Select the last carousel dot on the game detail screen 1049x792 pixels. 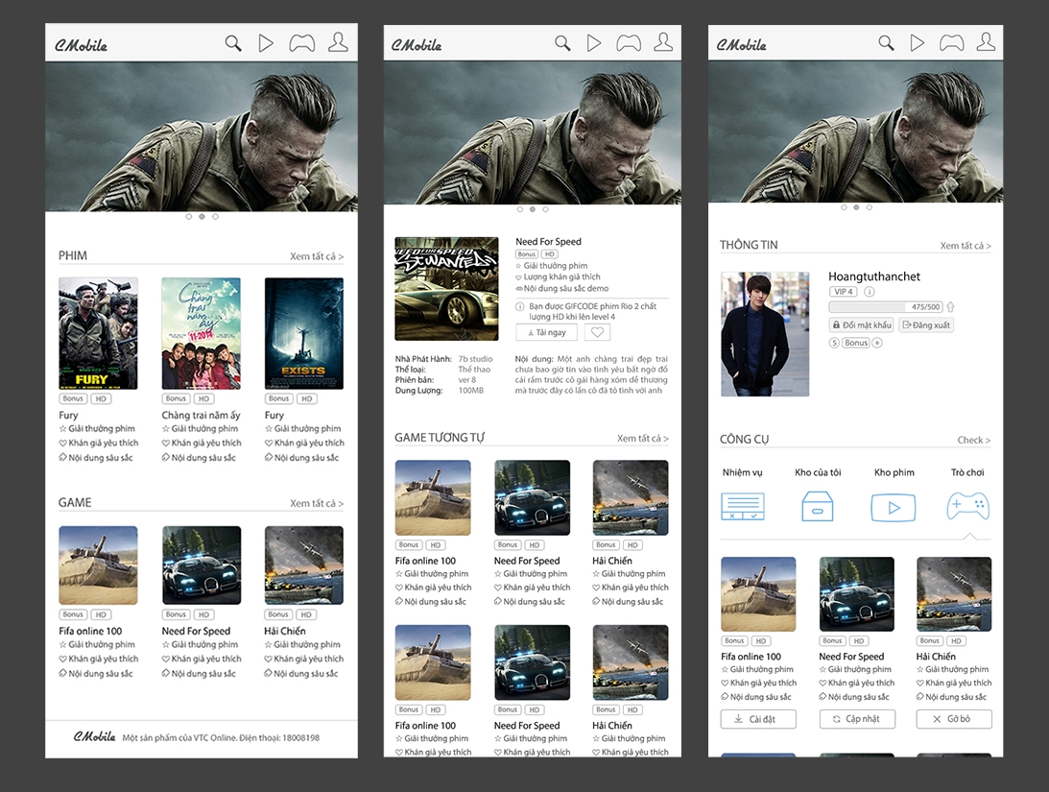pos(545,209)
